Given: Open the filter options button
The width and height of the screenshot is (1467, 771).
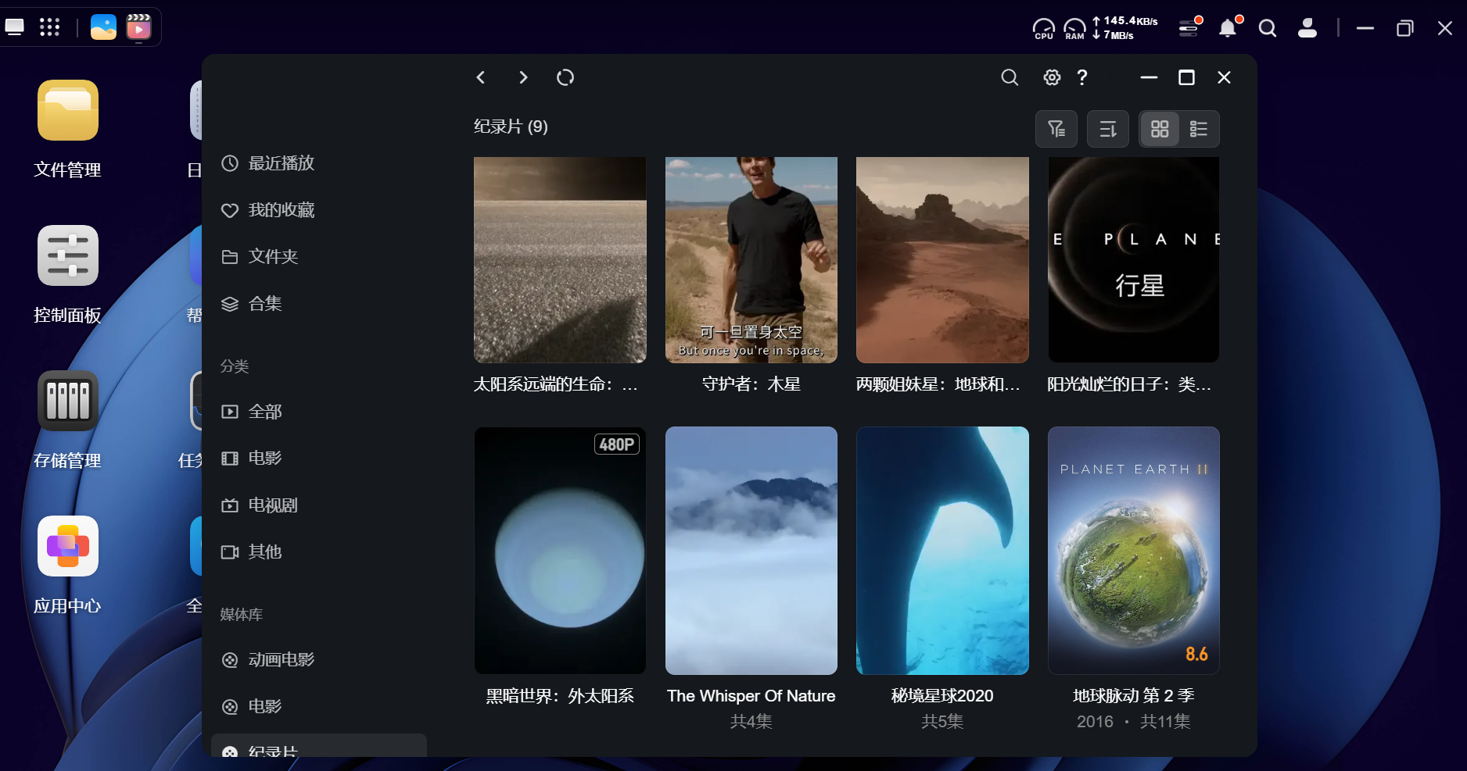Looking at the screenshot, I should click(x=1056, y=129).
